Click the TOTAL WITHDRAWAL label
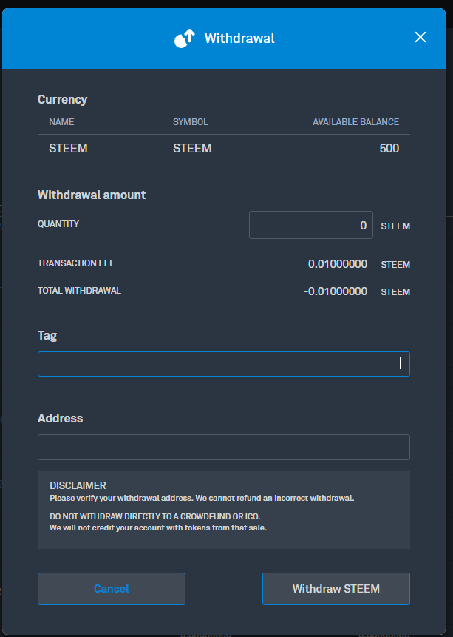 pos(79,291)
